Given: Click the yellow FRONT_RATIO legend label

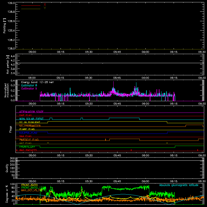Looking at the screenshot, I should pos(29,185).
